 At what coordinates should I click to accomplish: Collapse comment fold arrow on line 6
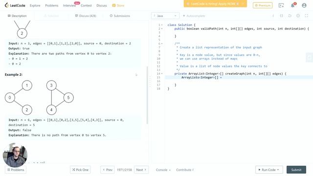coord(162,44)
